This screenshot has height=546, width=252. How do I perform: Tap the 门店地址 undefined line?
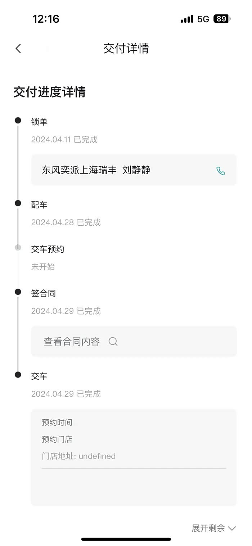pos(78,456)
